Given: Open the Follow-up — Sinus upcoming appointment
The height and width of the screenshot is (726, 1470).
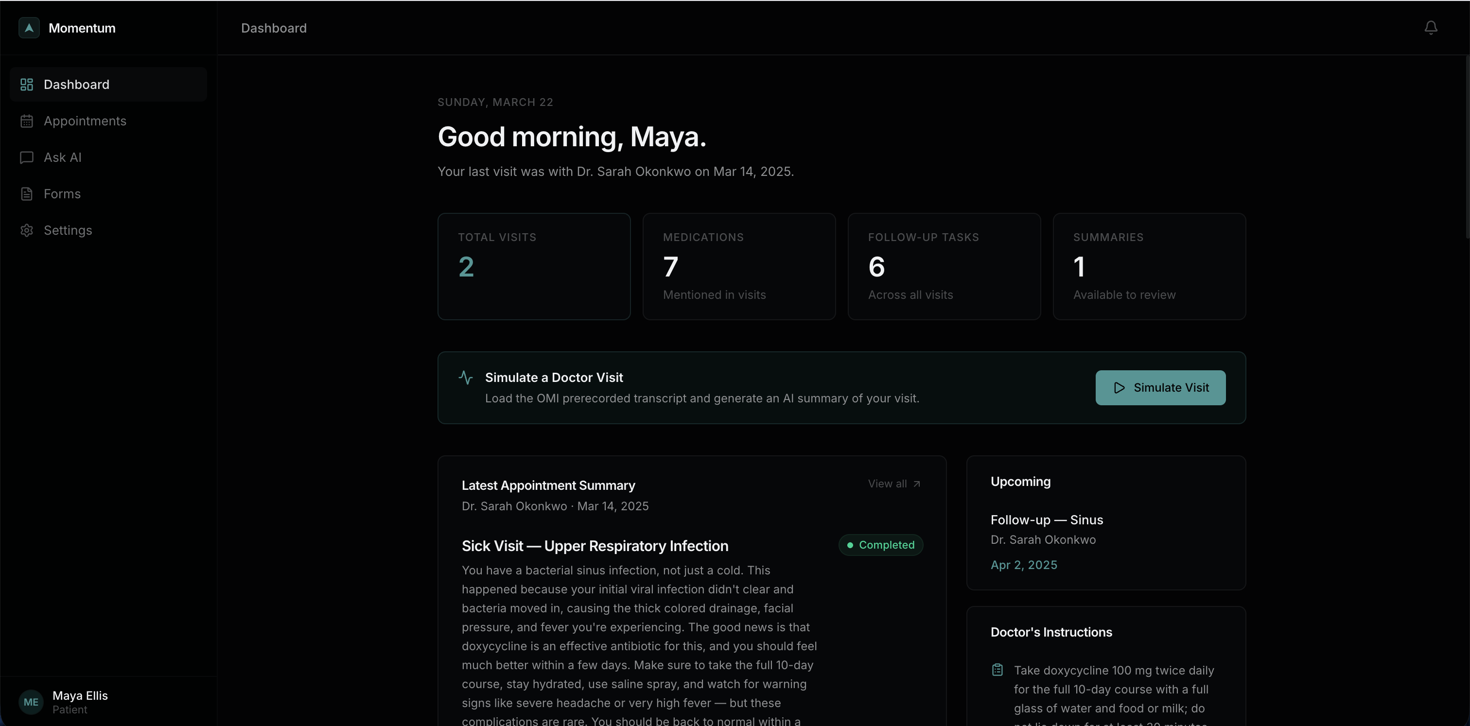Looking at the screenshot, I should (x=1046, y=520).
